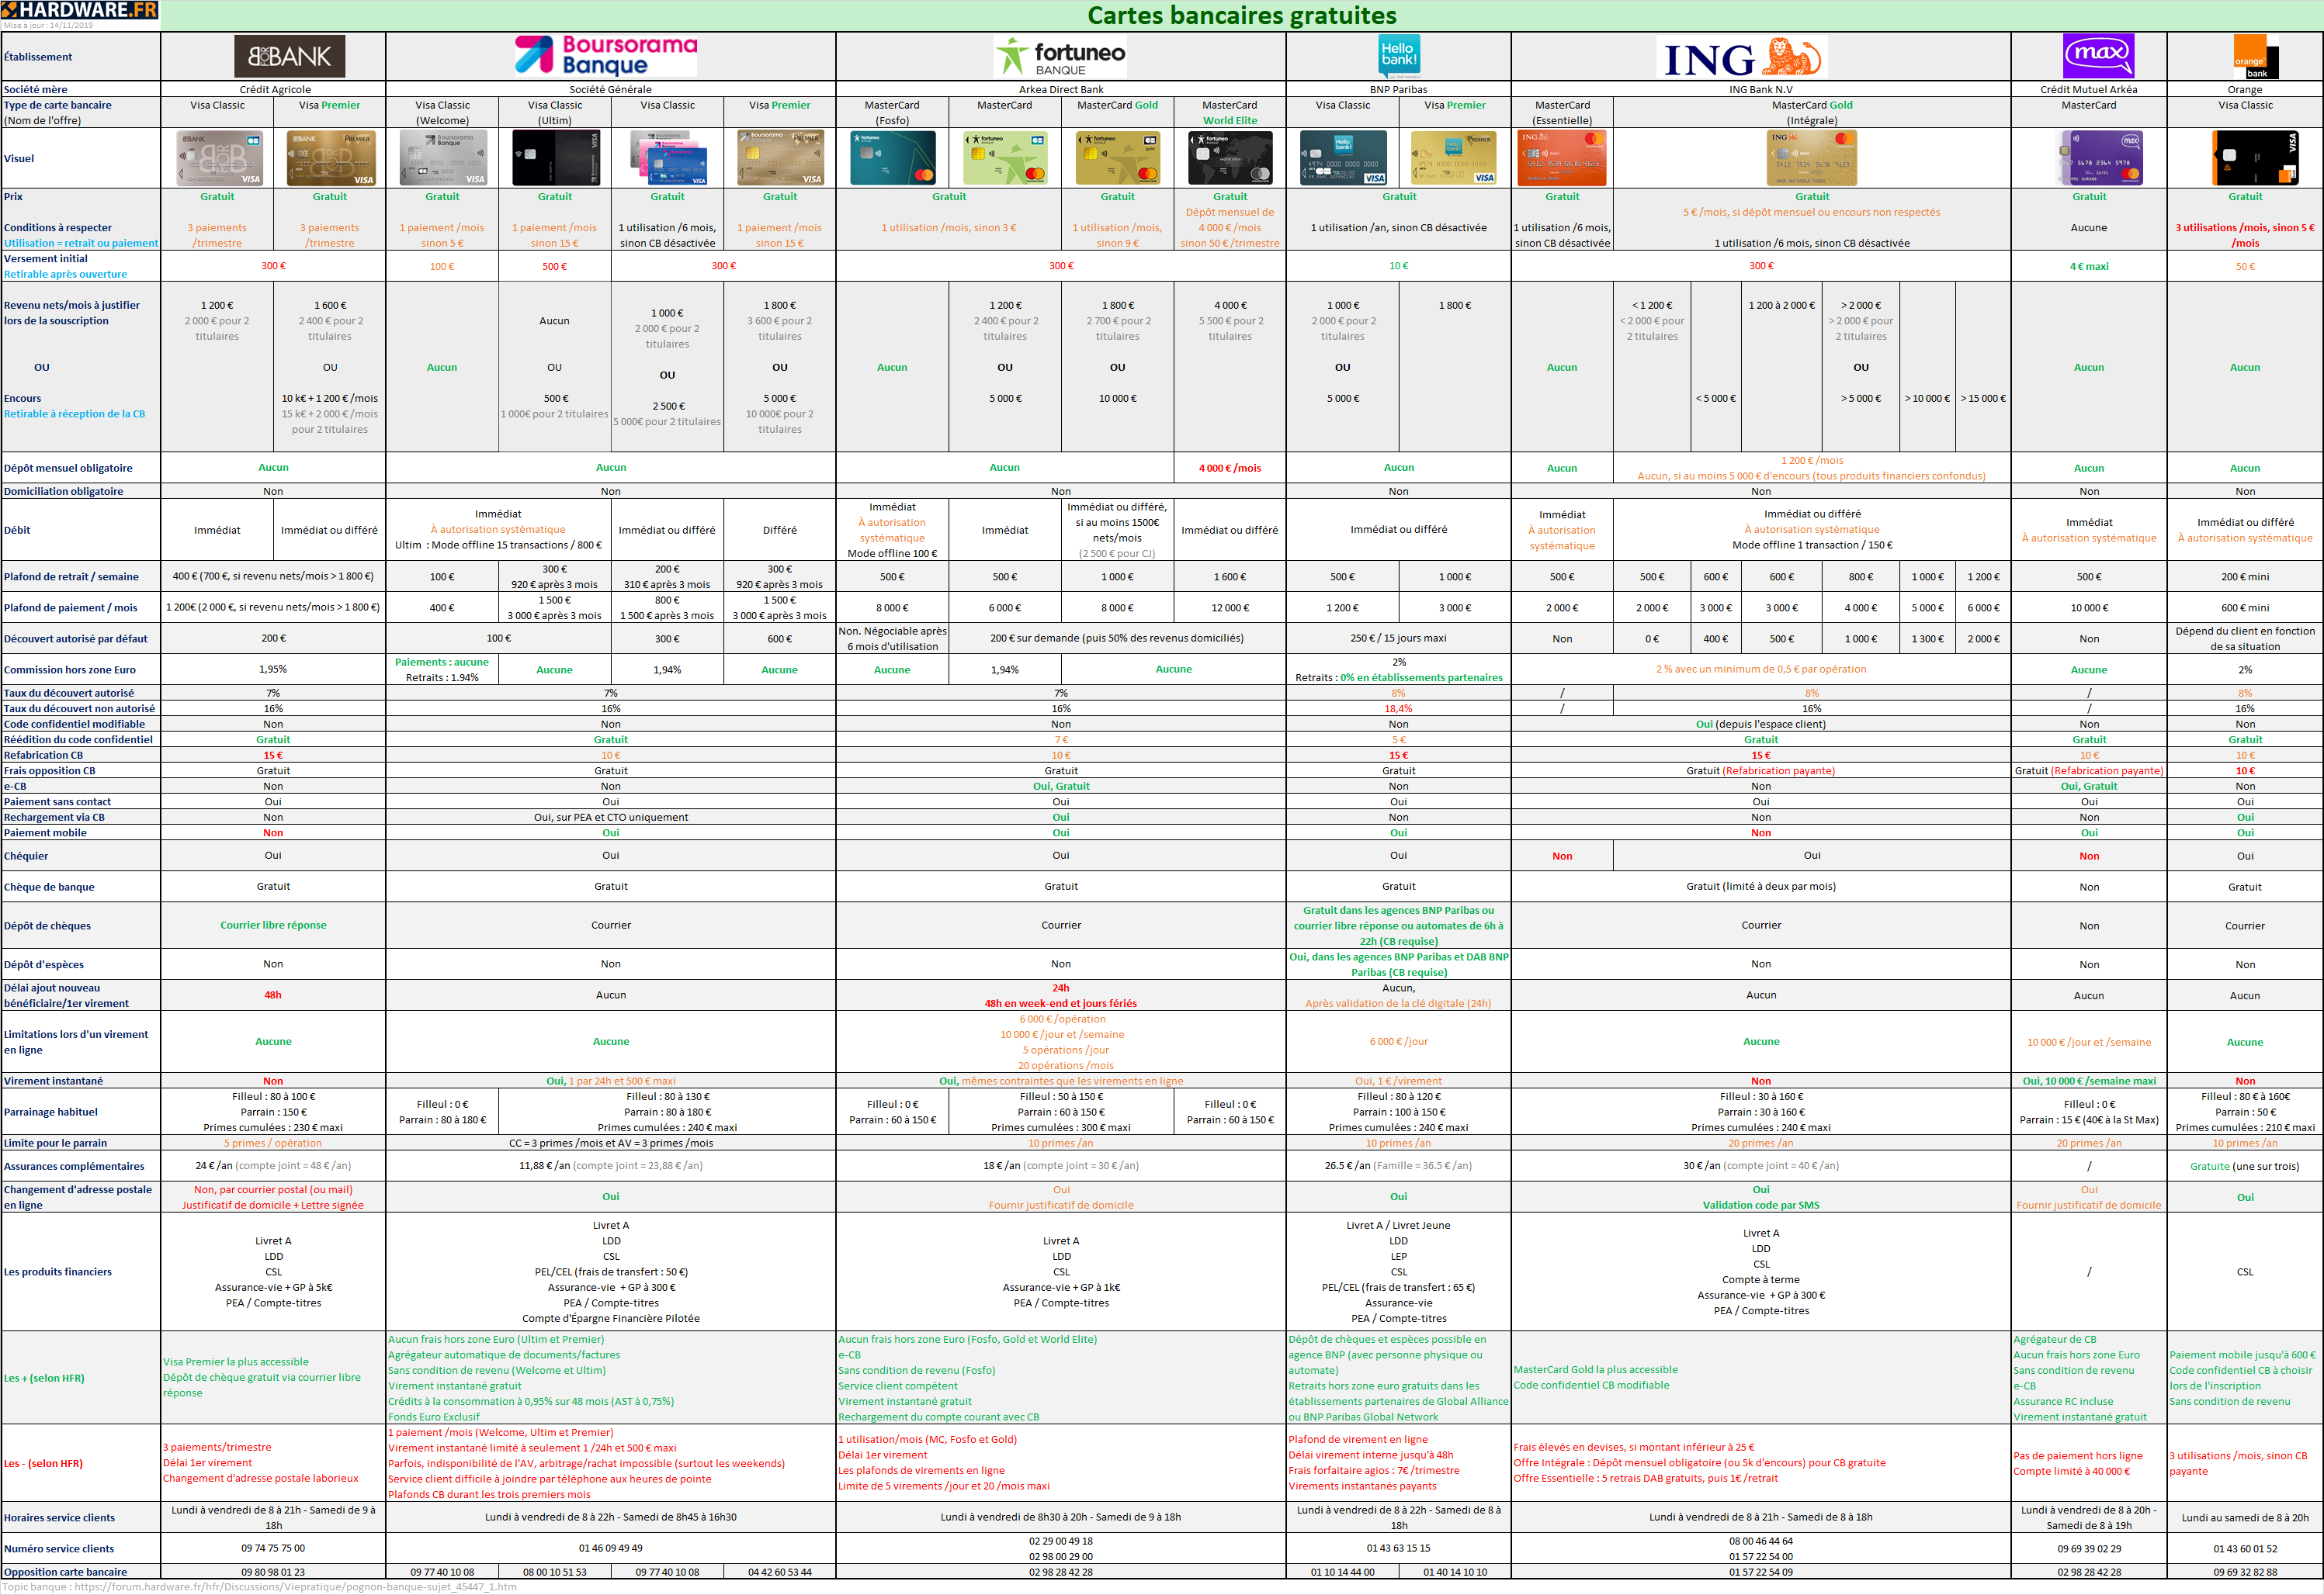Click the purple max logo
2324x1595 pixels.
coord(2098,55)
